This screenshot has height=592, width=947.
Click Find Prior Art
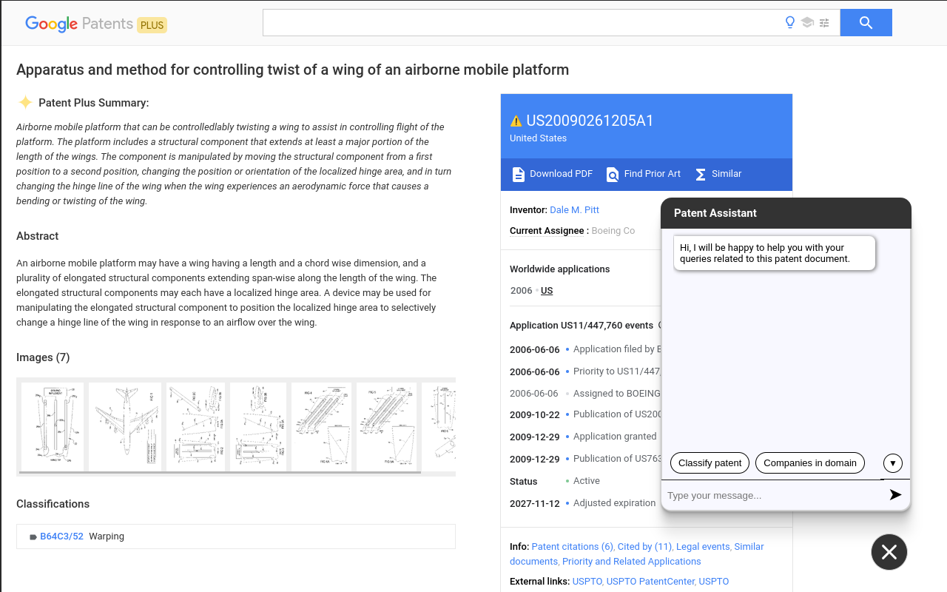pos(644,174)
